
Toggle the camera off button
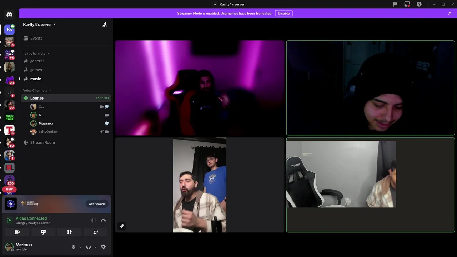coord(17,232)
